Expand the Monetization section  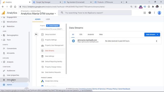2,22
